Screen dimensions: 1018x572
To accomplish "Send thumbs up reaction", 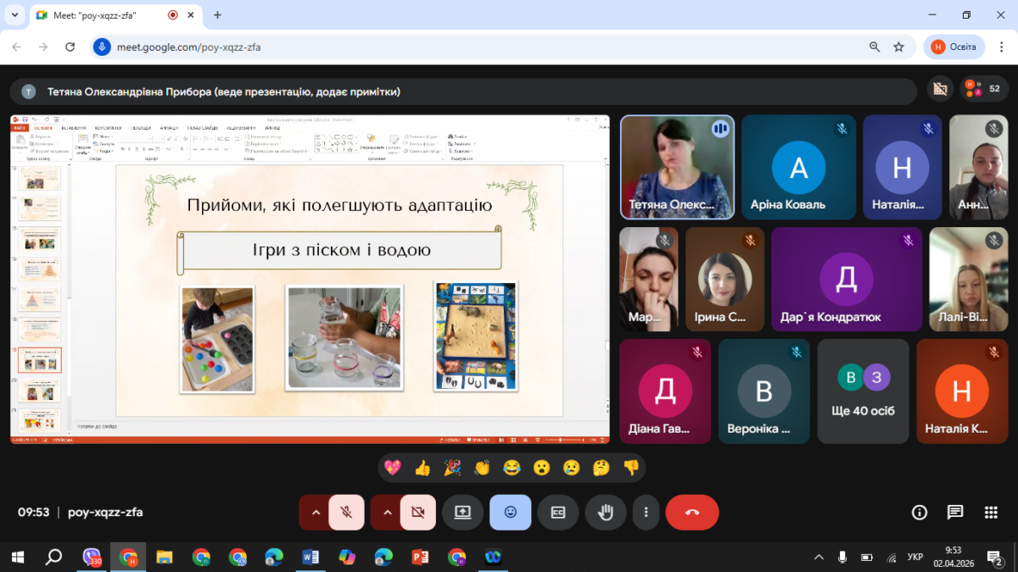I will pos(422,467).
